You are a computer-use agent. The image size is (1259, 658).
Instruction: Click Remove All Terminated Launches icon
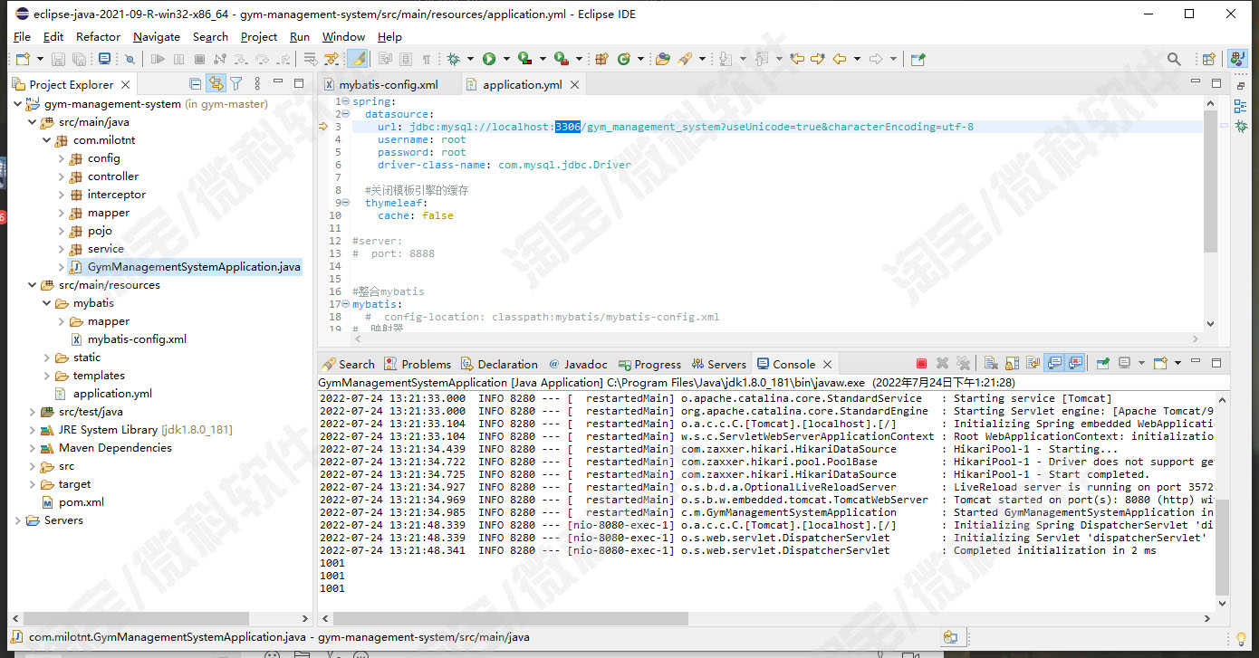coord(963,364)
